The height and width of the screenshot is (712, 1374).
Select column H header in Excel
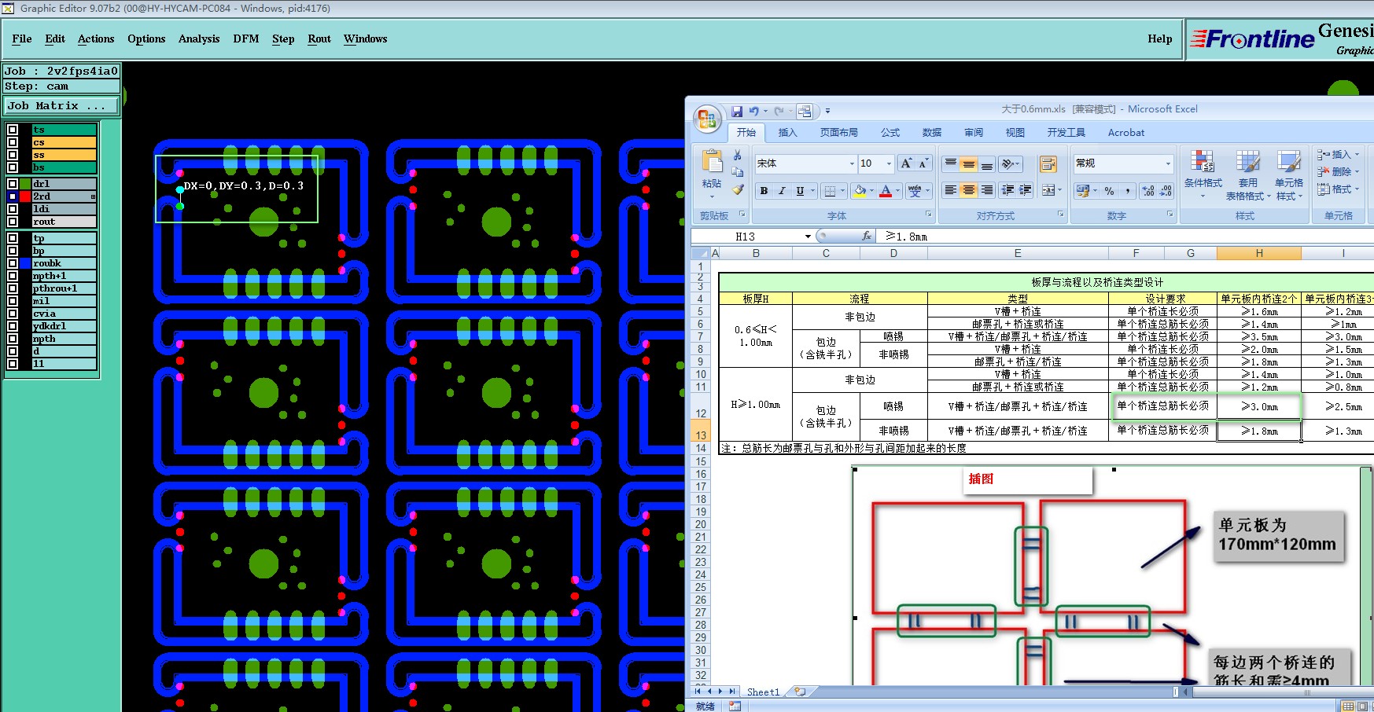(x=1258, y=253)
